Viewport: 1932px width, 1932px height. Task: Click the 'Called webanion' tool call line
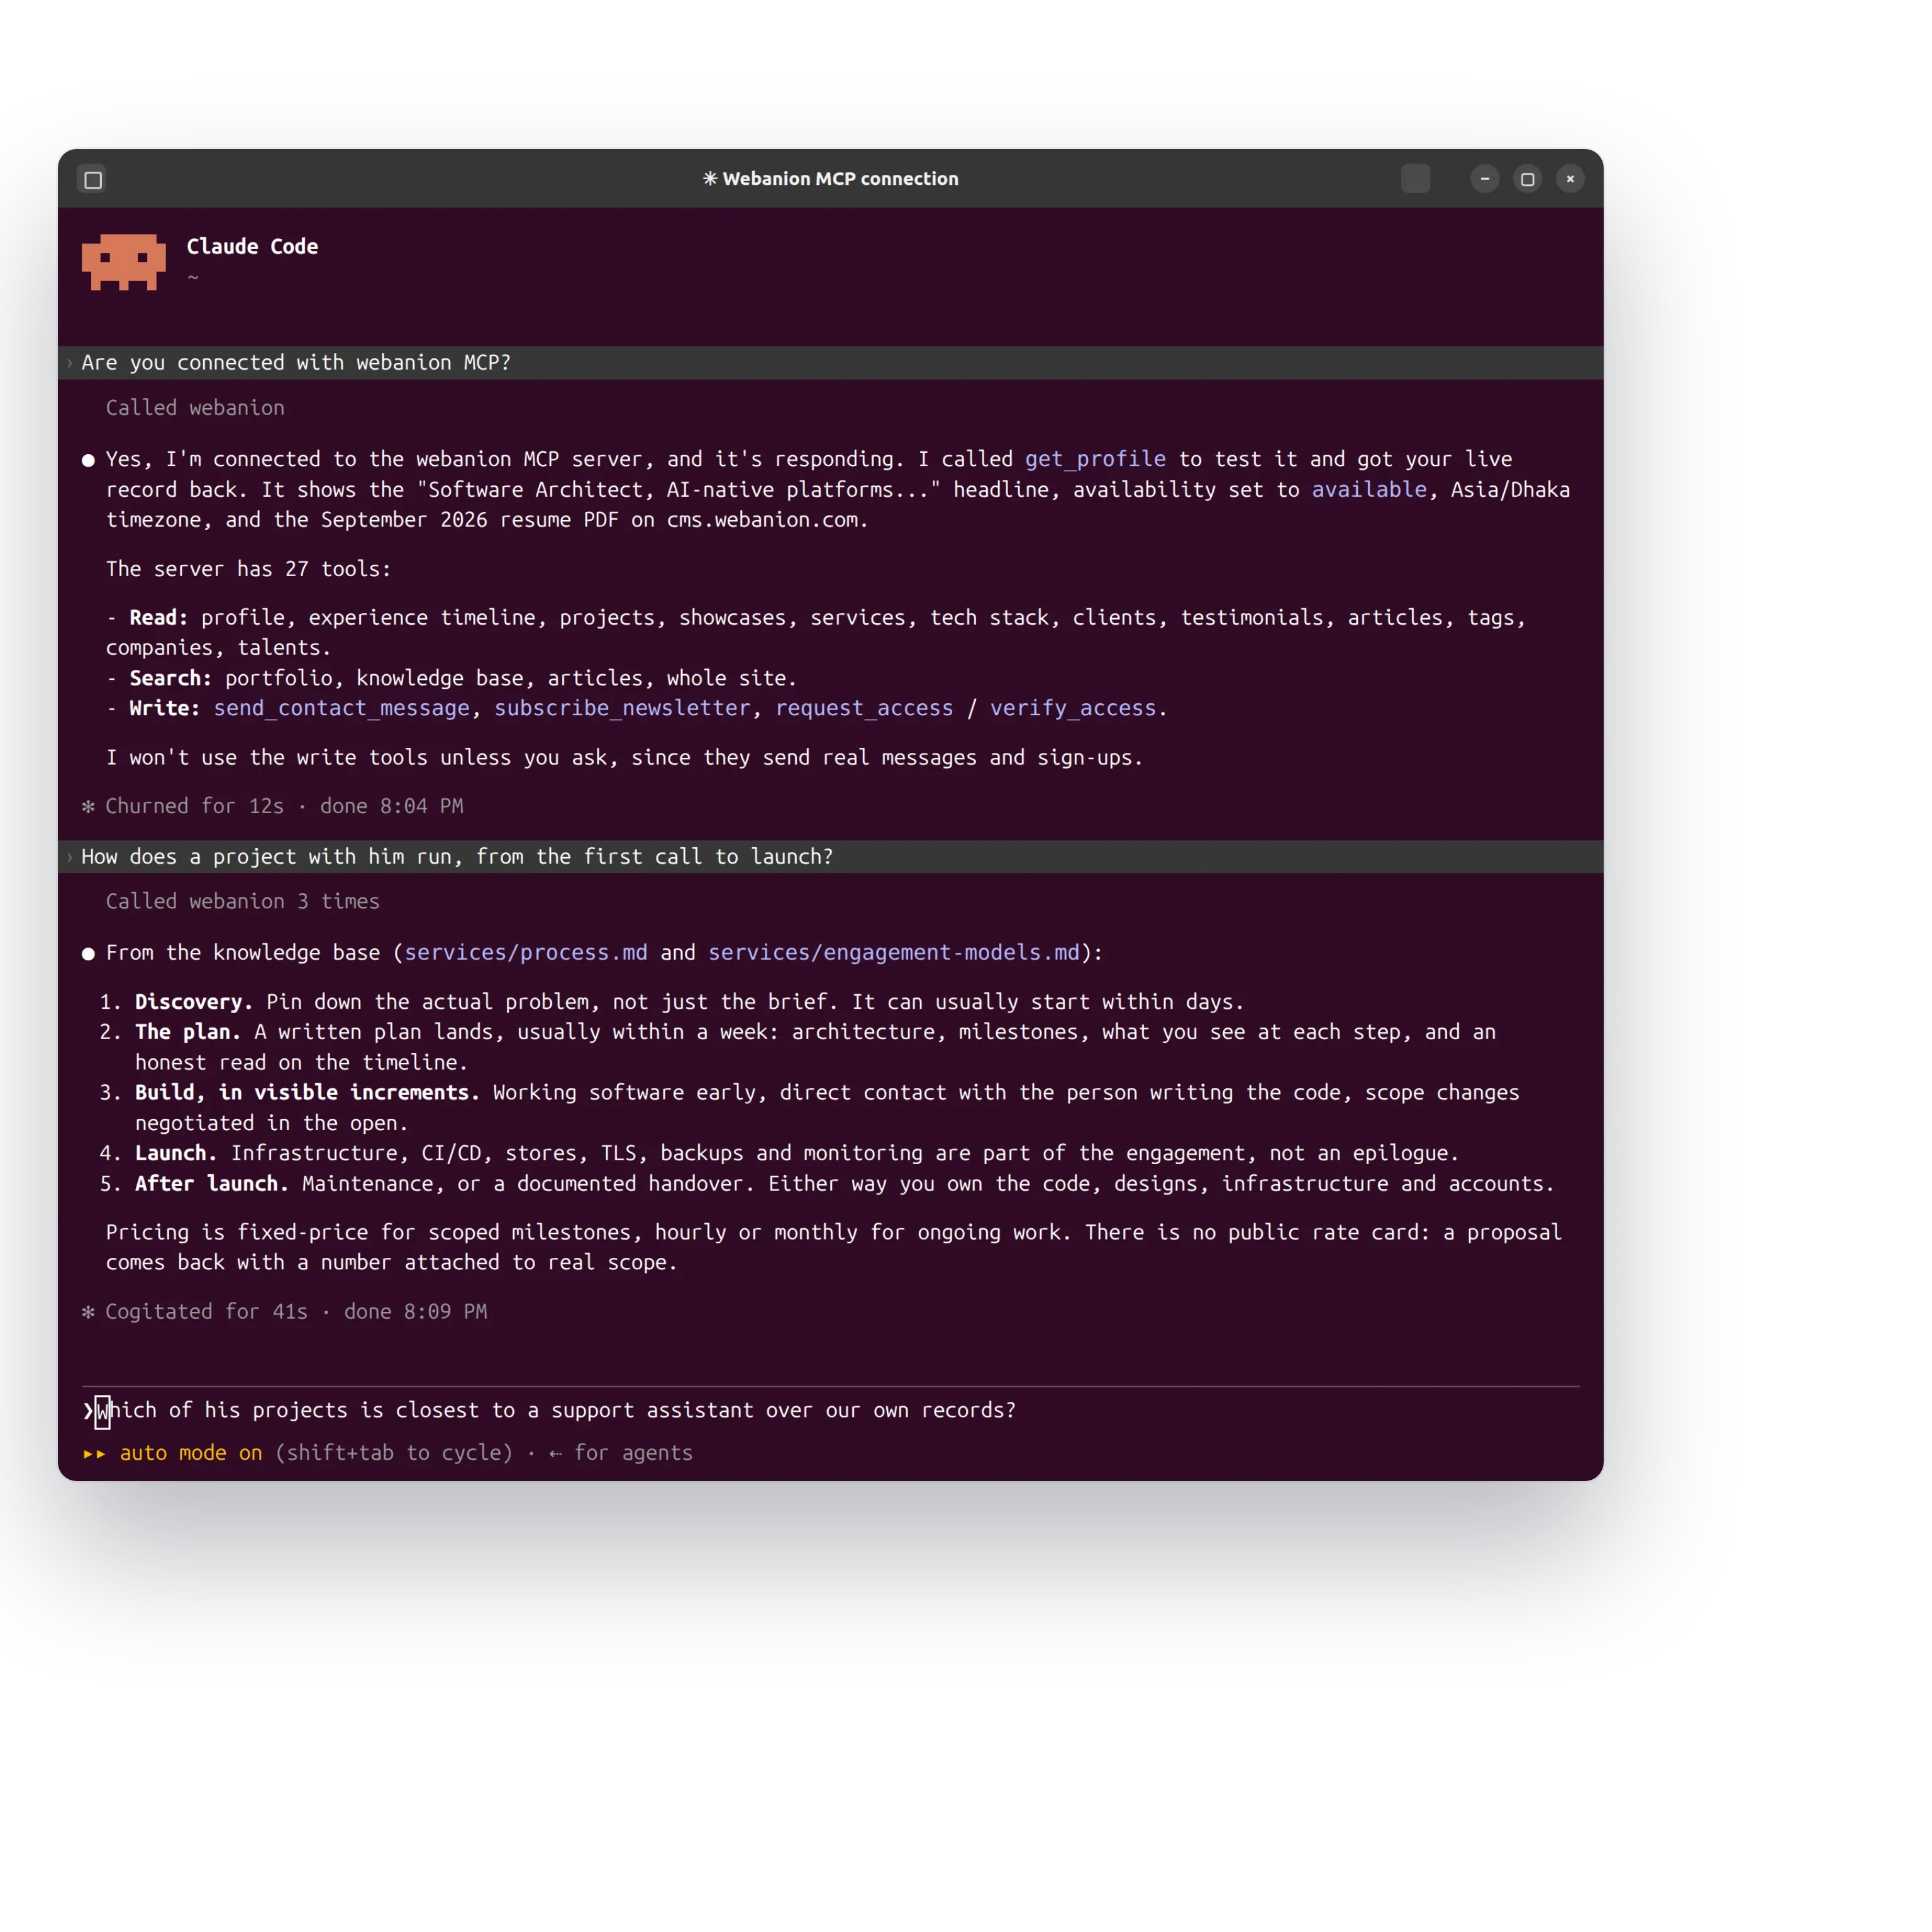coord(195,408)
